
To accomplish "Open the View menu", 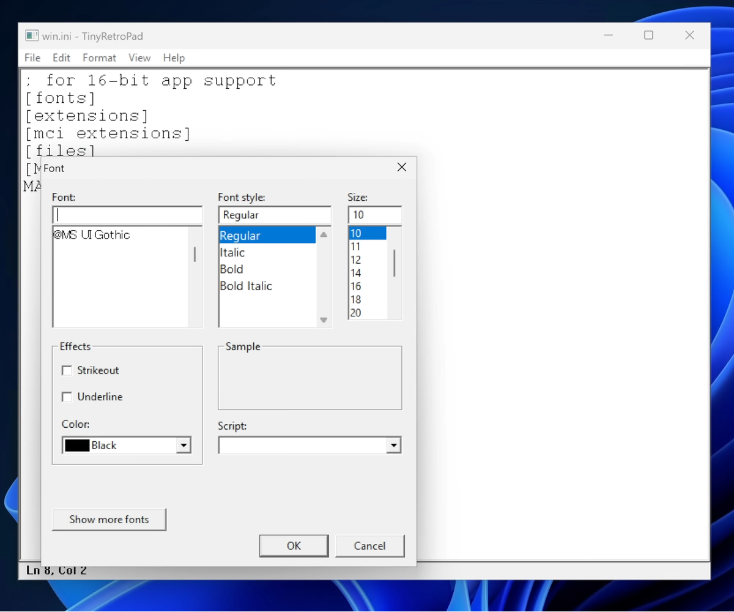I will [139, 58].
